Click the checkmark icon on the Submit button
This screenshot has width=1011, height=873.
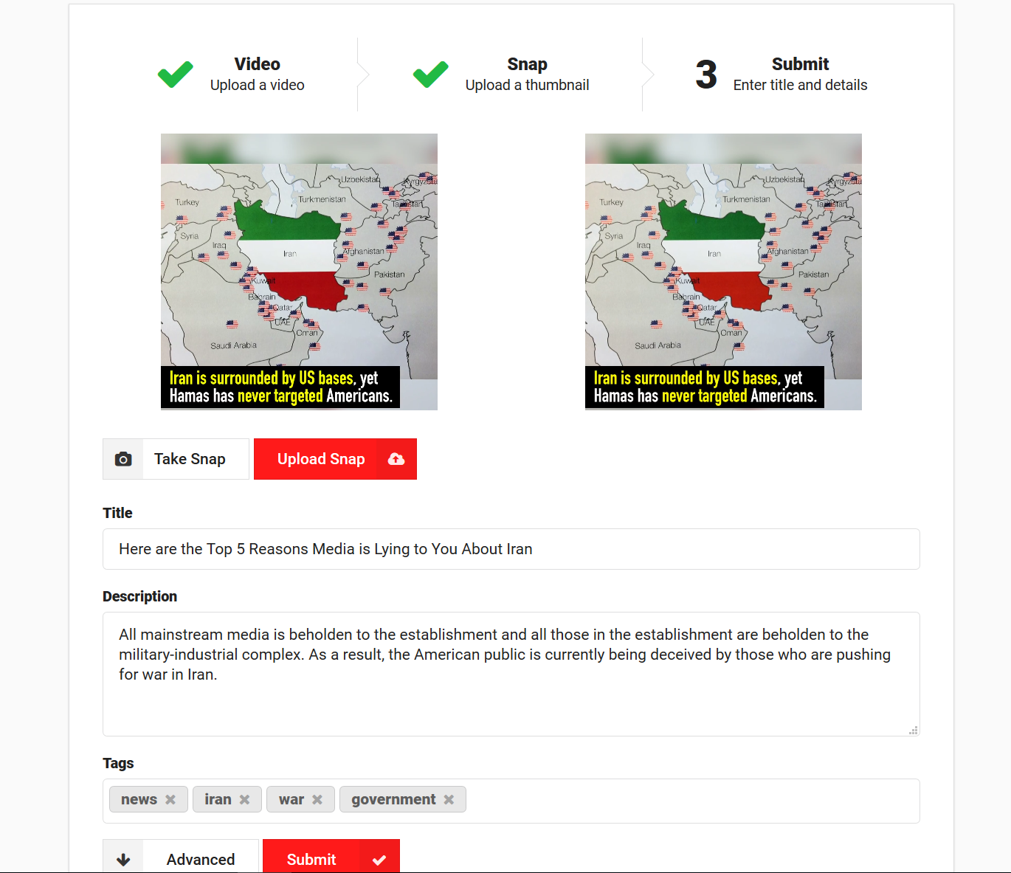pos(379,860)
